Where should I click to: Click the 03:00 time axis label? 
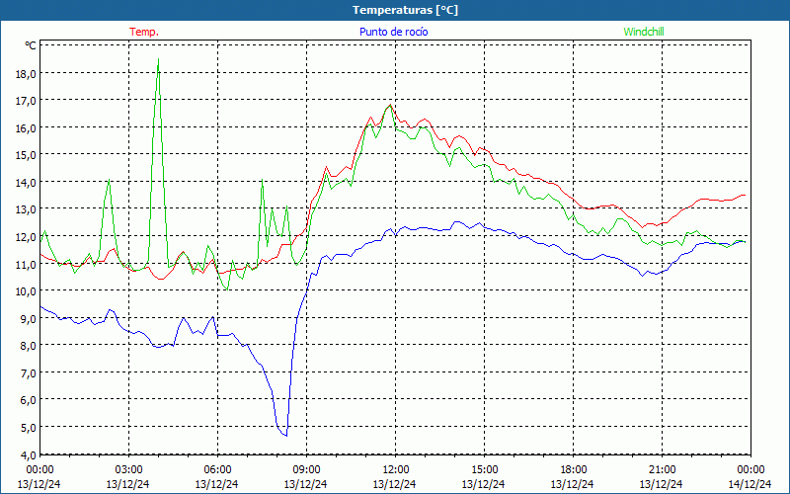tap(128, 469)
